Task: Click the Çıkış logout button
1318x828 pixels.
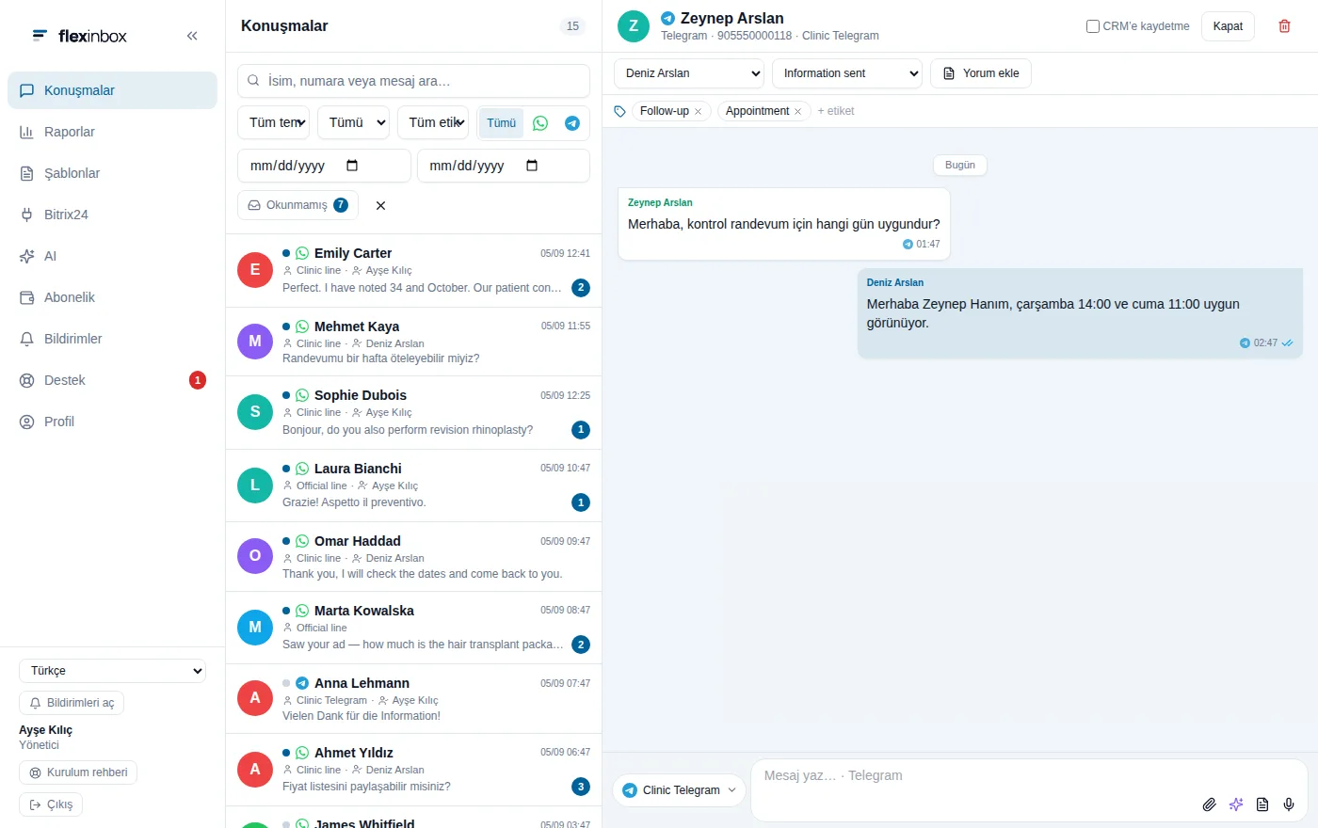Action: (51, 804)
